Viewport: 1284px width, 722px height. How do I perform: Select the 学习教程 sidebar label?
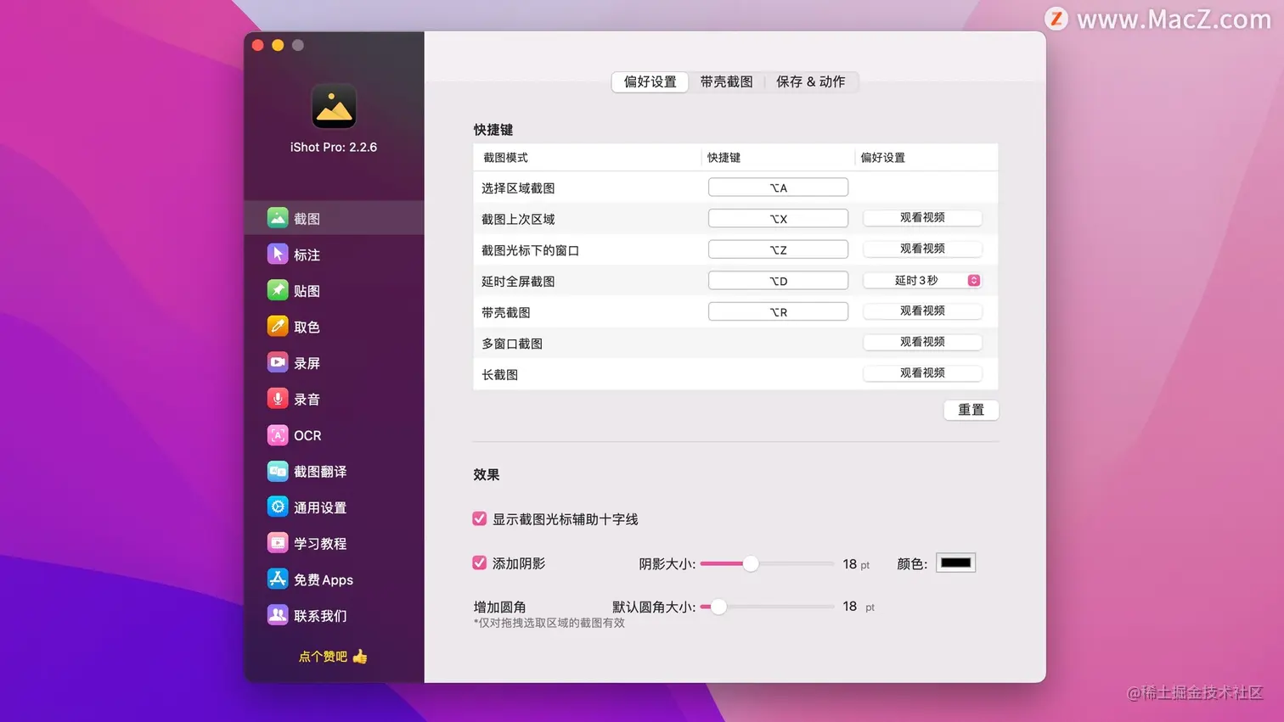click(x=320, y=544)
